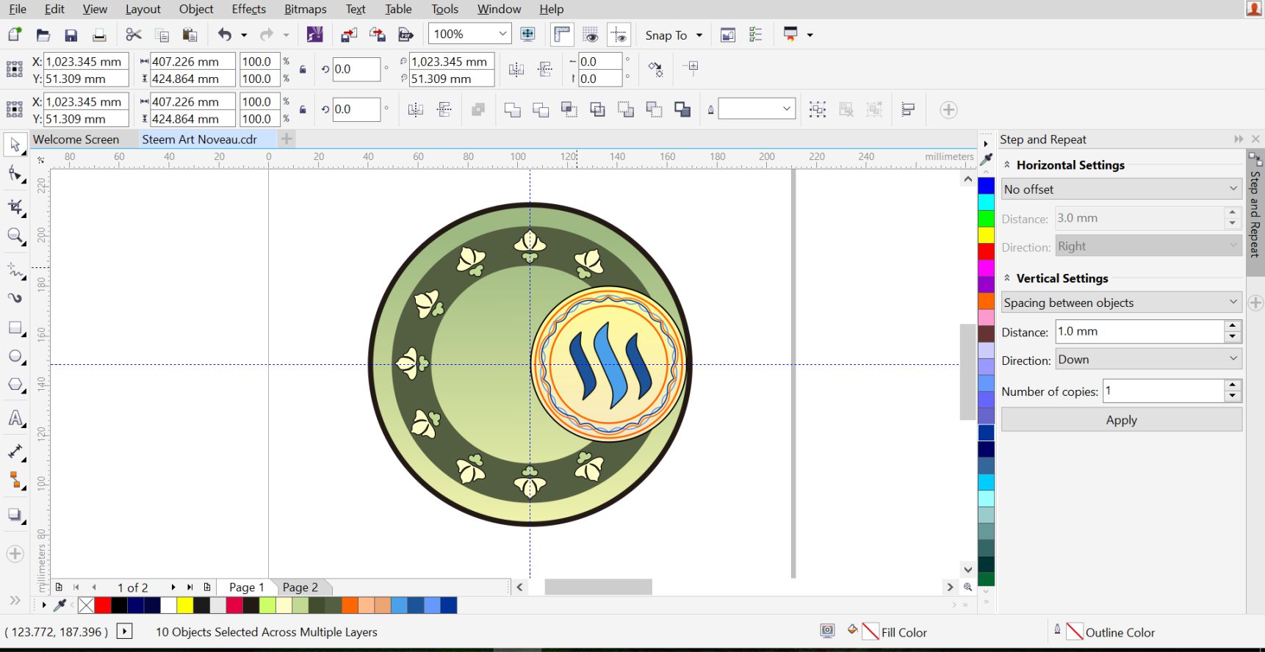Click the Copy icon
The width and height of the screenshot is (1265, 652).
pyautogui.click(x=162, y=35)
